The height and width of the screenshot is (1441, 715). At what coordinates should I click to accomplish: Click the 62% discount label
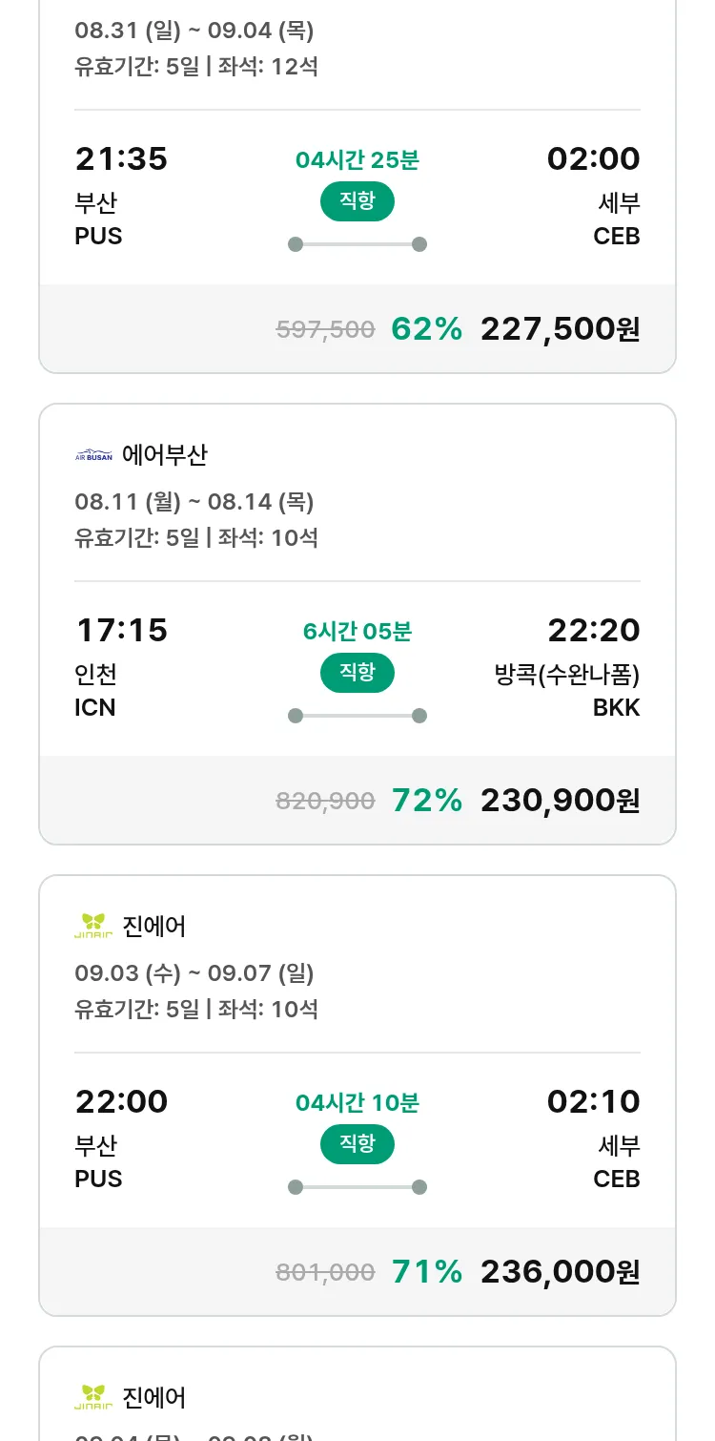[x=427, y=329]
